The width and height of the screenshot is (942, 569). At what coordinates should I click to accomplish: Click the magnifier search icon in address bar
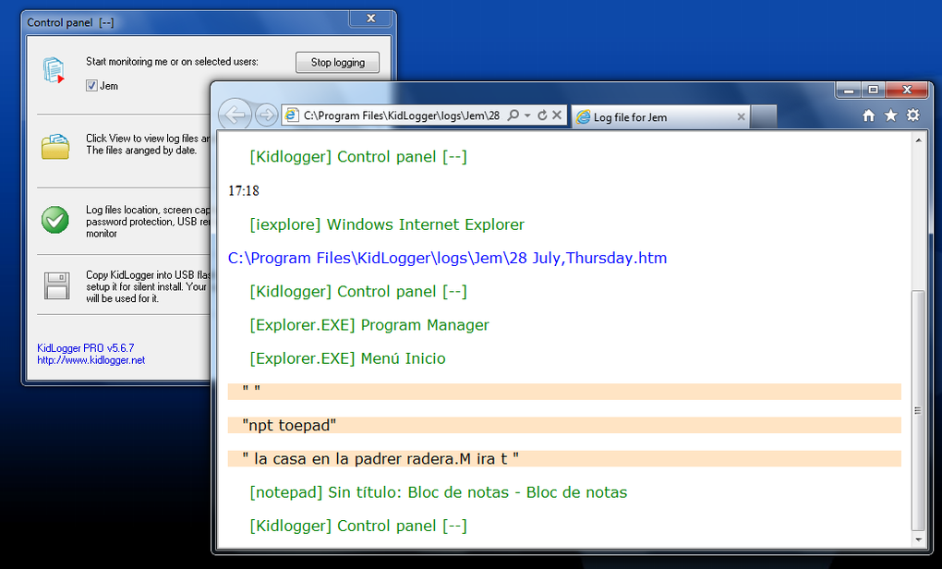coord(513,115)
